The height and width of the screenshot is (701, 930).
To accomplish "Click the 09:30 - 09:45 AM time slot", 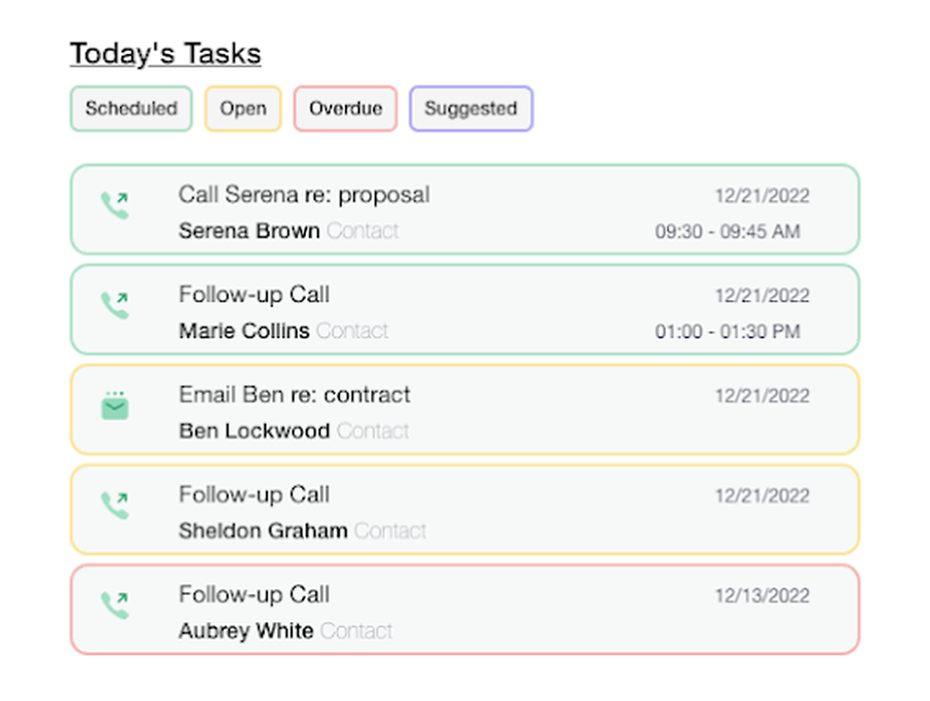I will point(727,232).
